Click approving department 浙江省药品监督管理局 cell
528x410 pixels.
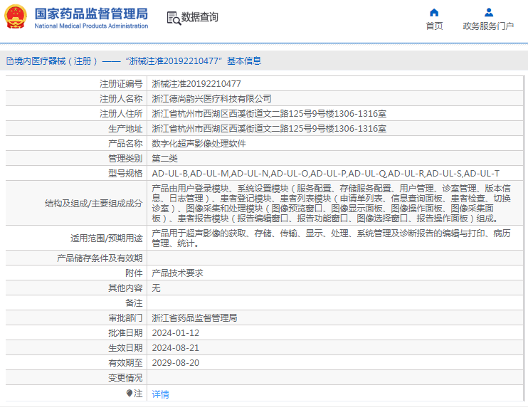[194, 318]
